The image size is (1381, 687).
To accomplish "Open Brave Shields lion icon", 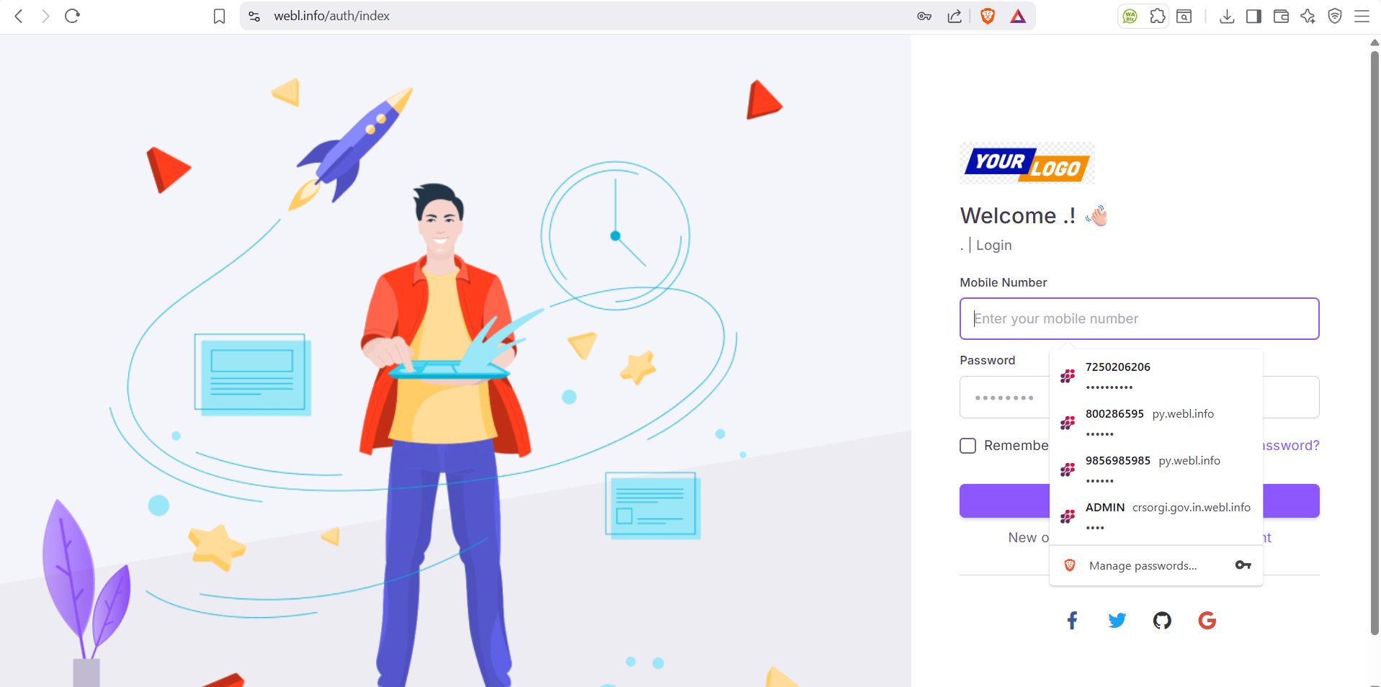I will [988, 16].
